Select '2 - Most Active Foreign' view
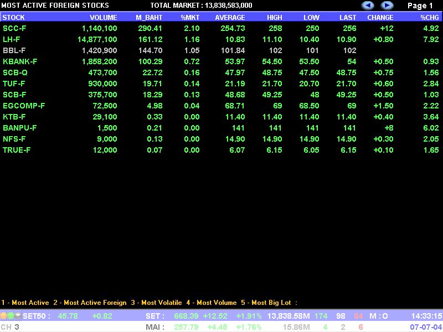 (90, 303)
